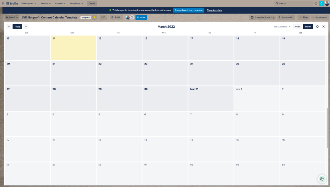Open the apps grid launcher icon

click(x=3, y=3)
